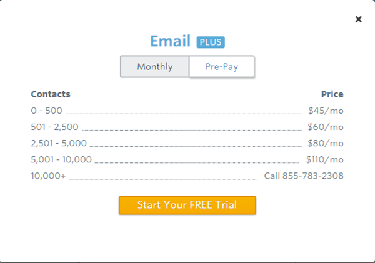
Task: Click the $60/mo price
Action: [x=326, y=127]
